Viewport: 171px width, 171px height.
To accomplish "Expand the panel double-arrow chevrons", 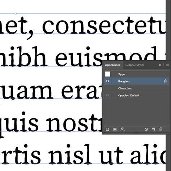I will point(160,65).
